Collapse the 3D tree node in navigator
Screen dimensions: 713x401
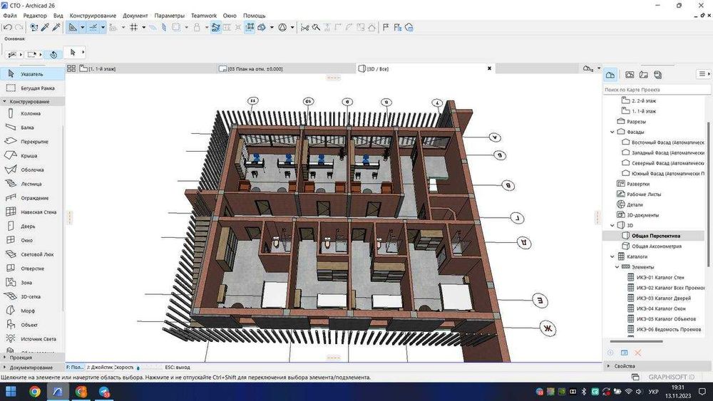612,225
